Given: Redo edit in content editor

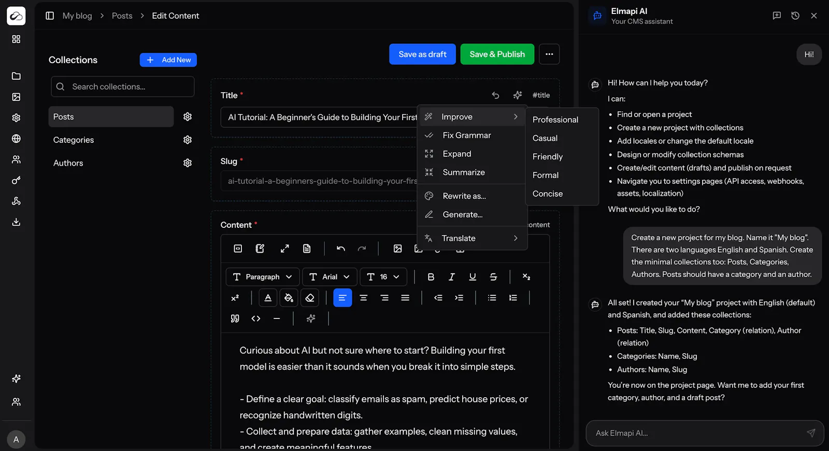Looking at the screenshot, I should (362, 249).
